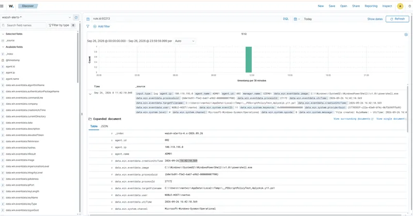Open View surrounding documents link
The image size is (413, 216).
(353, 119)
